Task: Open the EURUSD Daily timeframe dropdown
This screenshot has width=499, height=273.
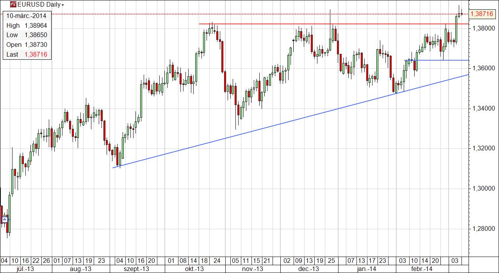Action: click(x=63, y=5)
